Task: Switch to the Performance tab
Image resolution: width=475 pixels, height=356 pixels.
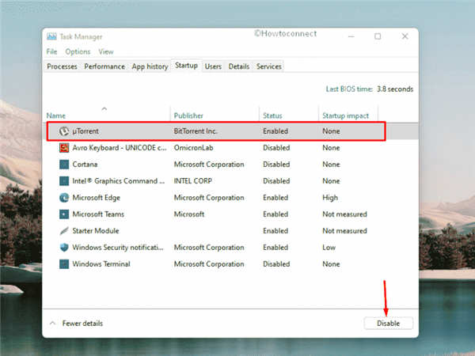Action: pyautogui.click(x=104, y=66)
